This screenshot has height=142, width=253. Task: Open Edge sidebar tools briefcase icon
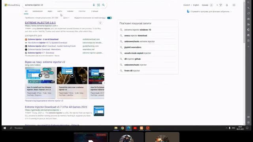pos(249,19)
